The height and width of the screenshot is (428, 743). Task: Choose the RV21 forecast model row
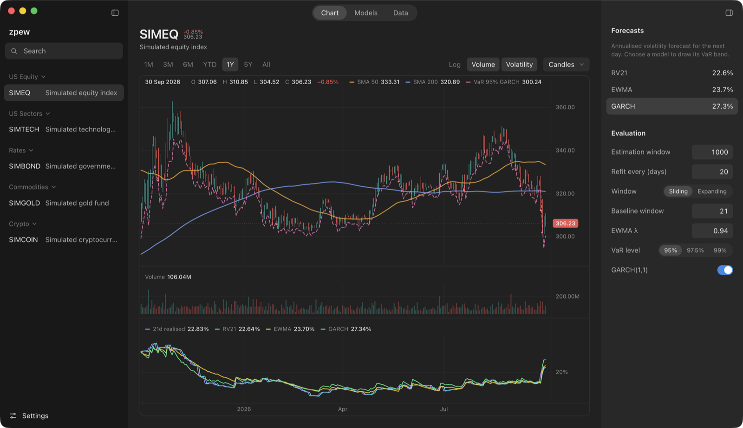coord(672,73)
